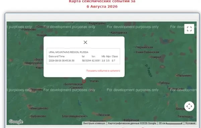
Task: Click 'Картографические данные ©2026 Google' text
Action: 132,123
